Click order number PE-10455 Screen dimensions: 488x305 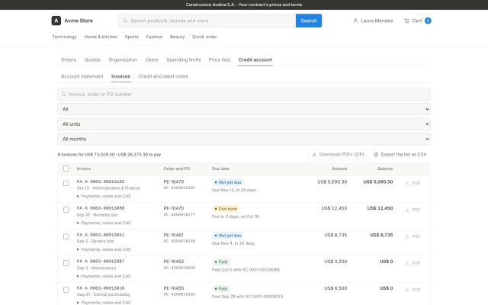pos(174,288)
